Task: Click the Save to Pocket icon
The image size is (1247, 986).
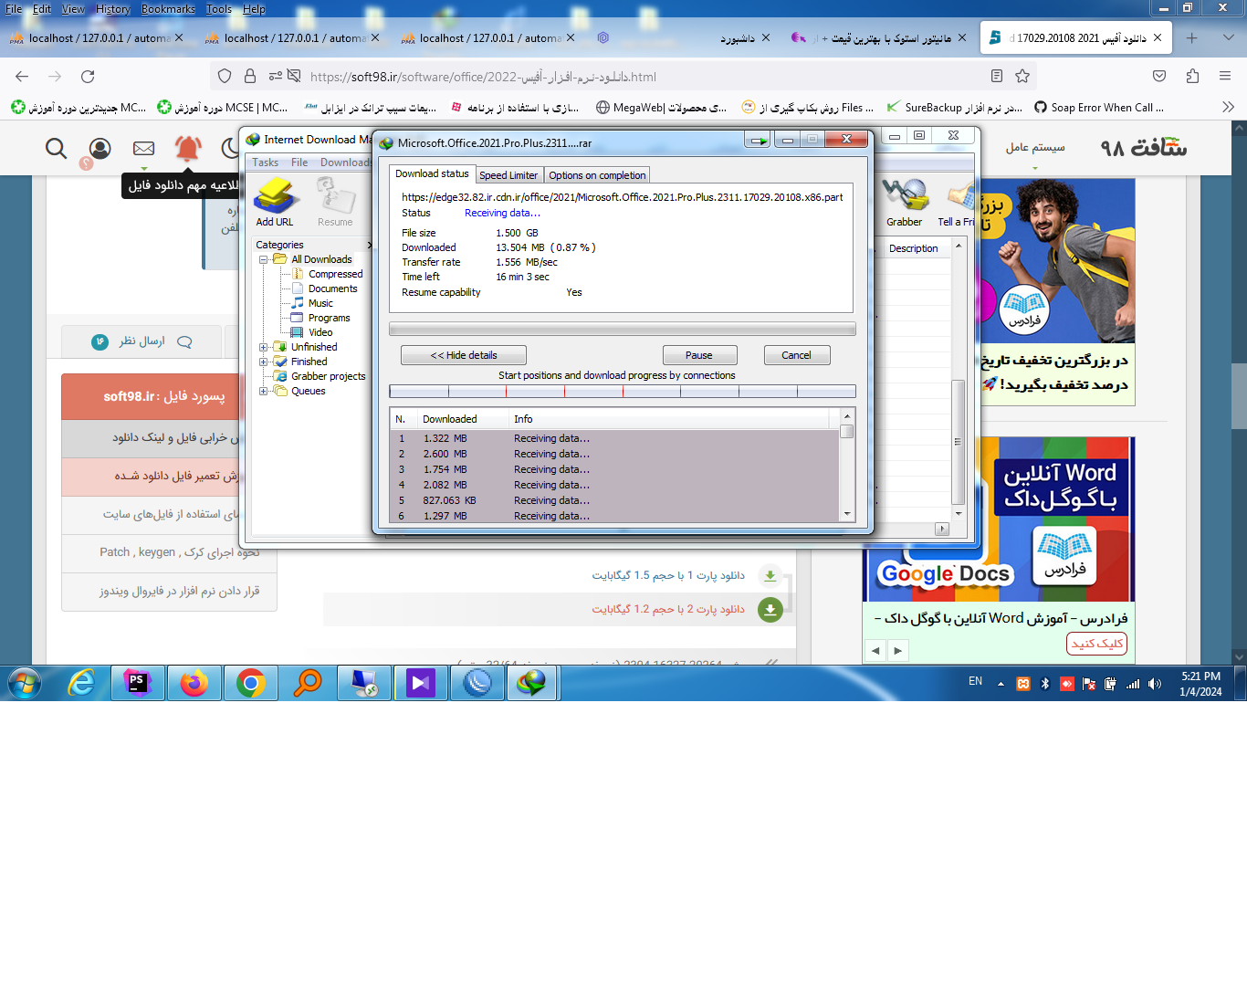Action: (x=1159, y=77)
